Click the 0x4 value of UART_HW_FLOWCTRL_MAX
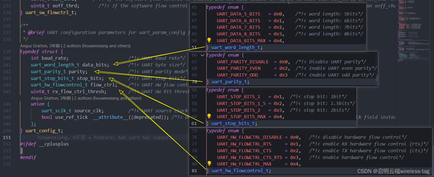 [x=294, y=164]
